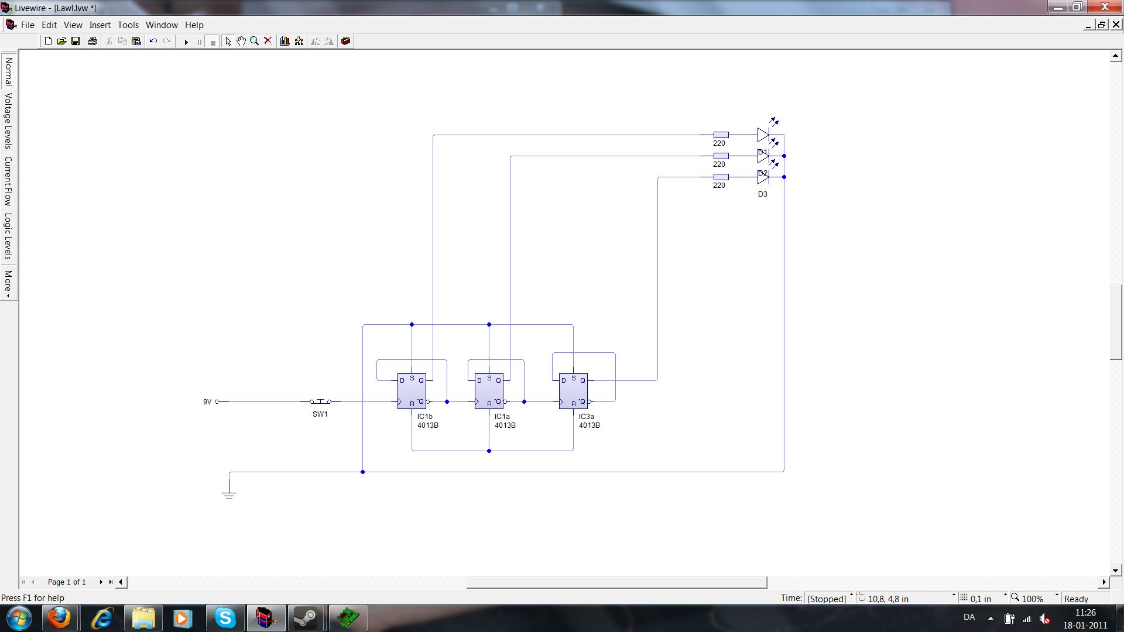This screenshot has width=1124, height=632.
Task: Select the D3 LED component
Action: tap(763, 176)
